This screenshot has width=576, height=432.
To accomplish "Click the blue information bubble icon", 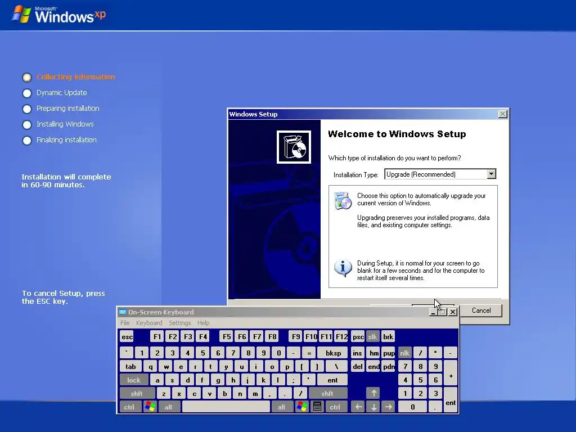I will (x=343, y=268).
